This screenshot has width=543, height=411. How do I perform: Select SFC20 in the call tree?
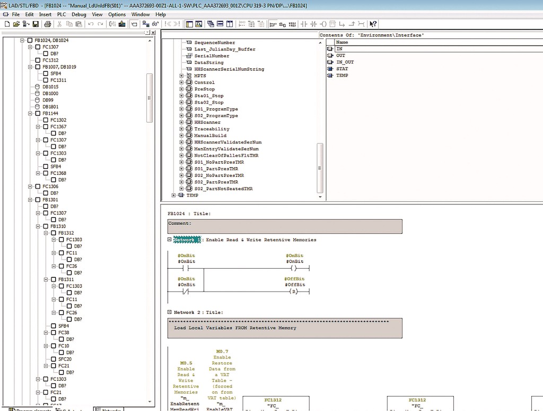point(65,359)
